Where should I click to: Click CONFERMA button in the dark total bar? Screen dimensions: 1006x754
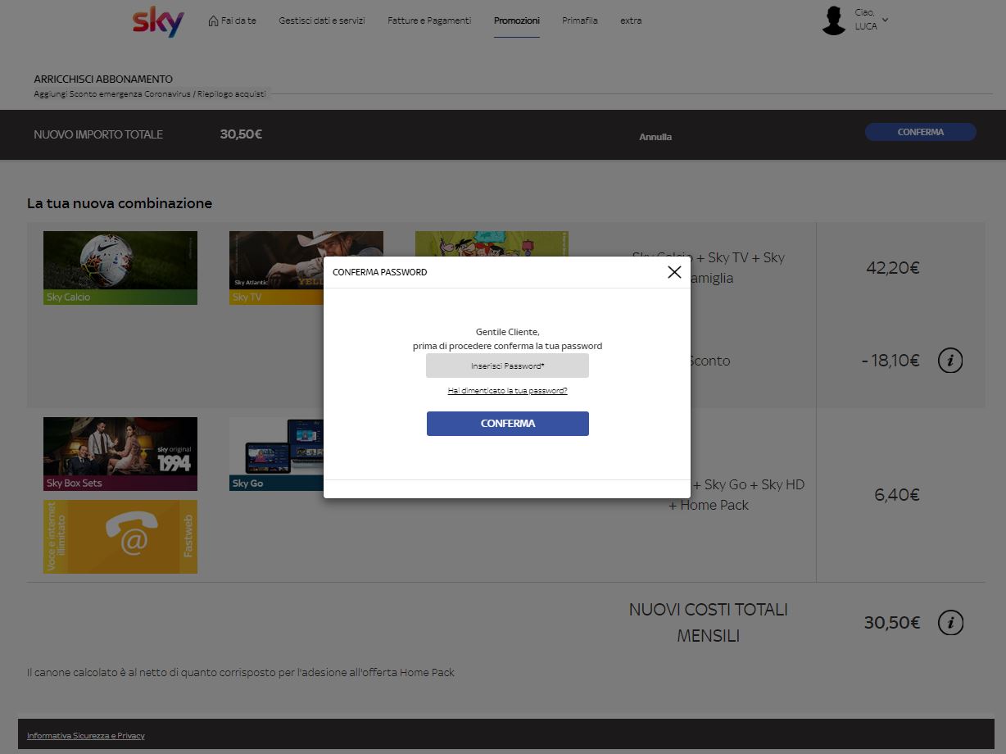pos(921,132)
